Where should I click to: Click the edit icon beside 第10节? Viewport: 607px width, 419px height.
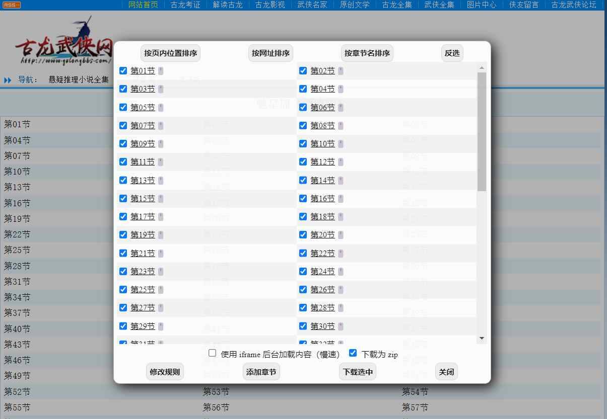click(x=341, y=143)
